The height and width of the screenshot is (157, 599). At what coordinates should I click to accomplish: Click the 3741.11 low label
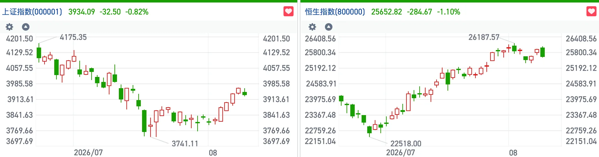coord(185,144)
